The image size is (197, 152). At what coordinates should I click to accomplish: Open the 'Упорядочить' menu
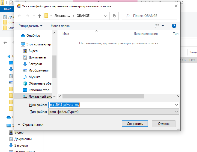click(x=31, y=26)
